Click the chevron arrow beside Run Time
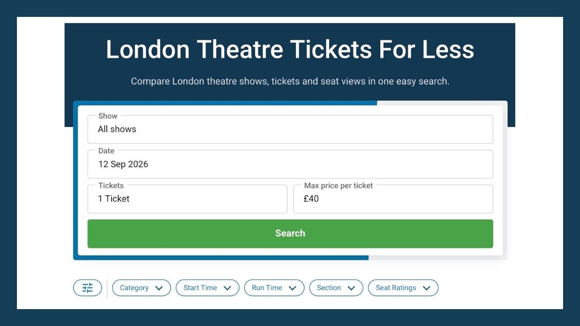 tap(292, 288)
